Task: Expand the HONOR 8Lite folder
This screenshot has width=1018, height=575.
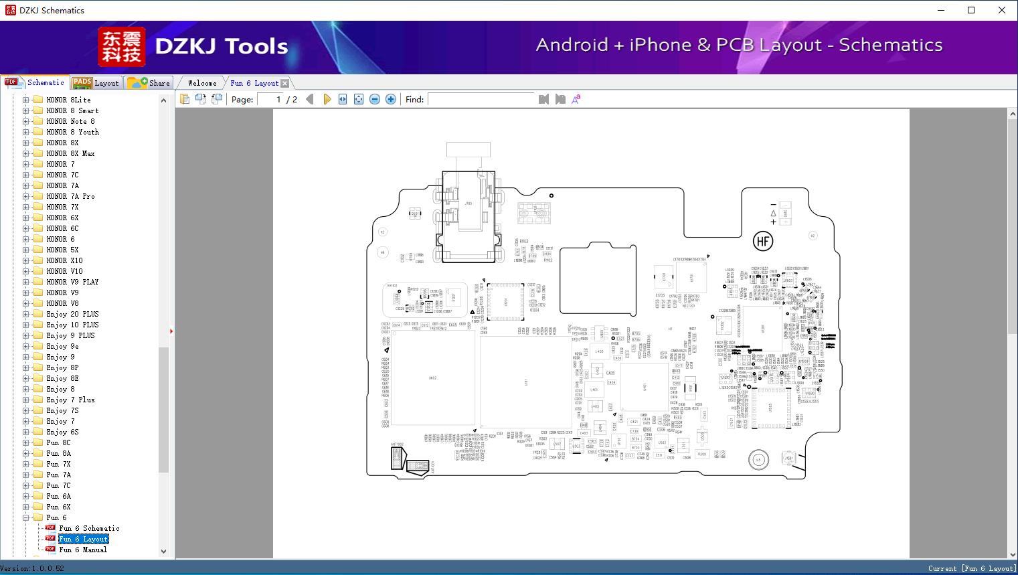Action: click(25, 100)
